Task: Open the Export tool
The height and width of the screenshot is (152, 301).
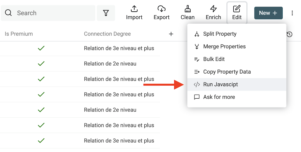Action: 161,13
